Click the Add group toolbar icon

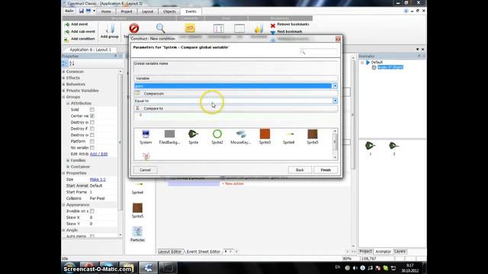[x=110, y=29]
